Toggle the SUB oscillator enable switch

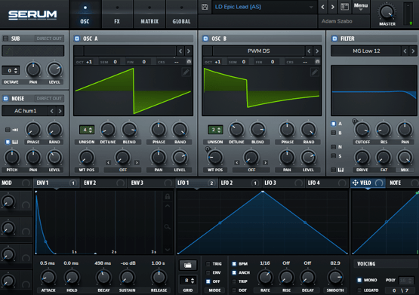click(5, 38)
